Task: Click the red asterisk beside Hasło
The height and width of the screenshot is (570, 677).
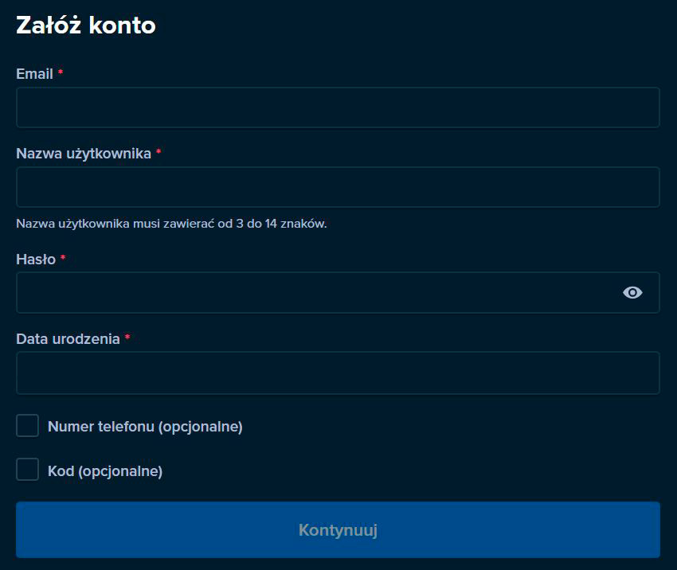Action: tap(63, 258)
